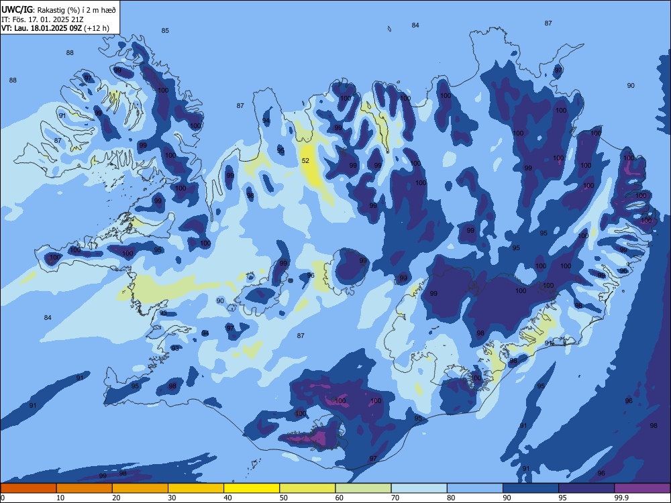The width and height of the screenshot is (671, 503).
Task: Click the 'VT: Lau. 18.01.2025 09Z (+12 h)' line
Action: tap(55, 28)
